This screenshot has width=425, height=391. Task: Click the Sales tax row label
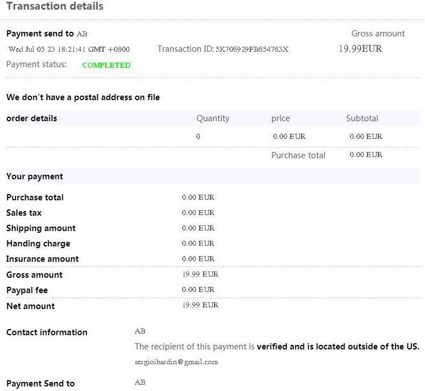click(x=24, y=213)
